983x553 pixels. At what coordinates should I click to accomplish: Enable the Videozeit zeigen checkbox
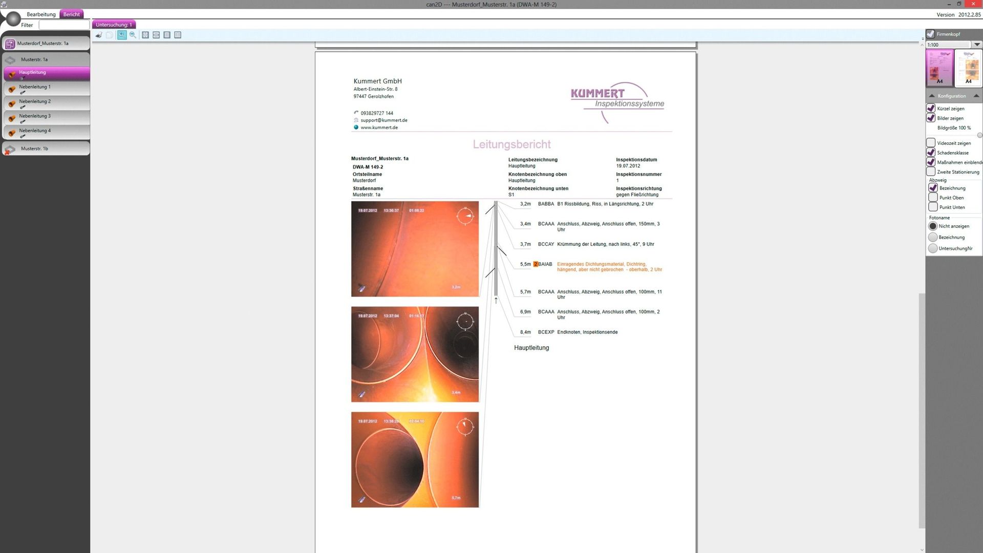[931, 143]
